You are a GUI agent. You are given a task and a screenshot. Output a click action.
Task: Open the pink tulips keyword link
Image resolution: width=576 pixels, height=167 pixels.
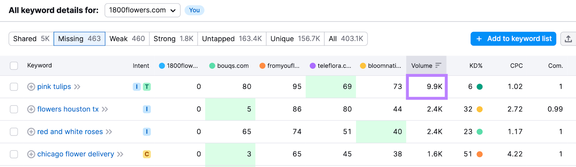click(x=54, y=87)
